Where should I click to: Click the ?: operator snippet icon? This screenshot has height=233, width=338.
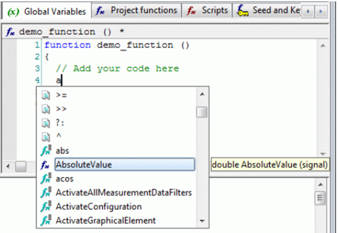(x=46, y=123)
